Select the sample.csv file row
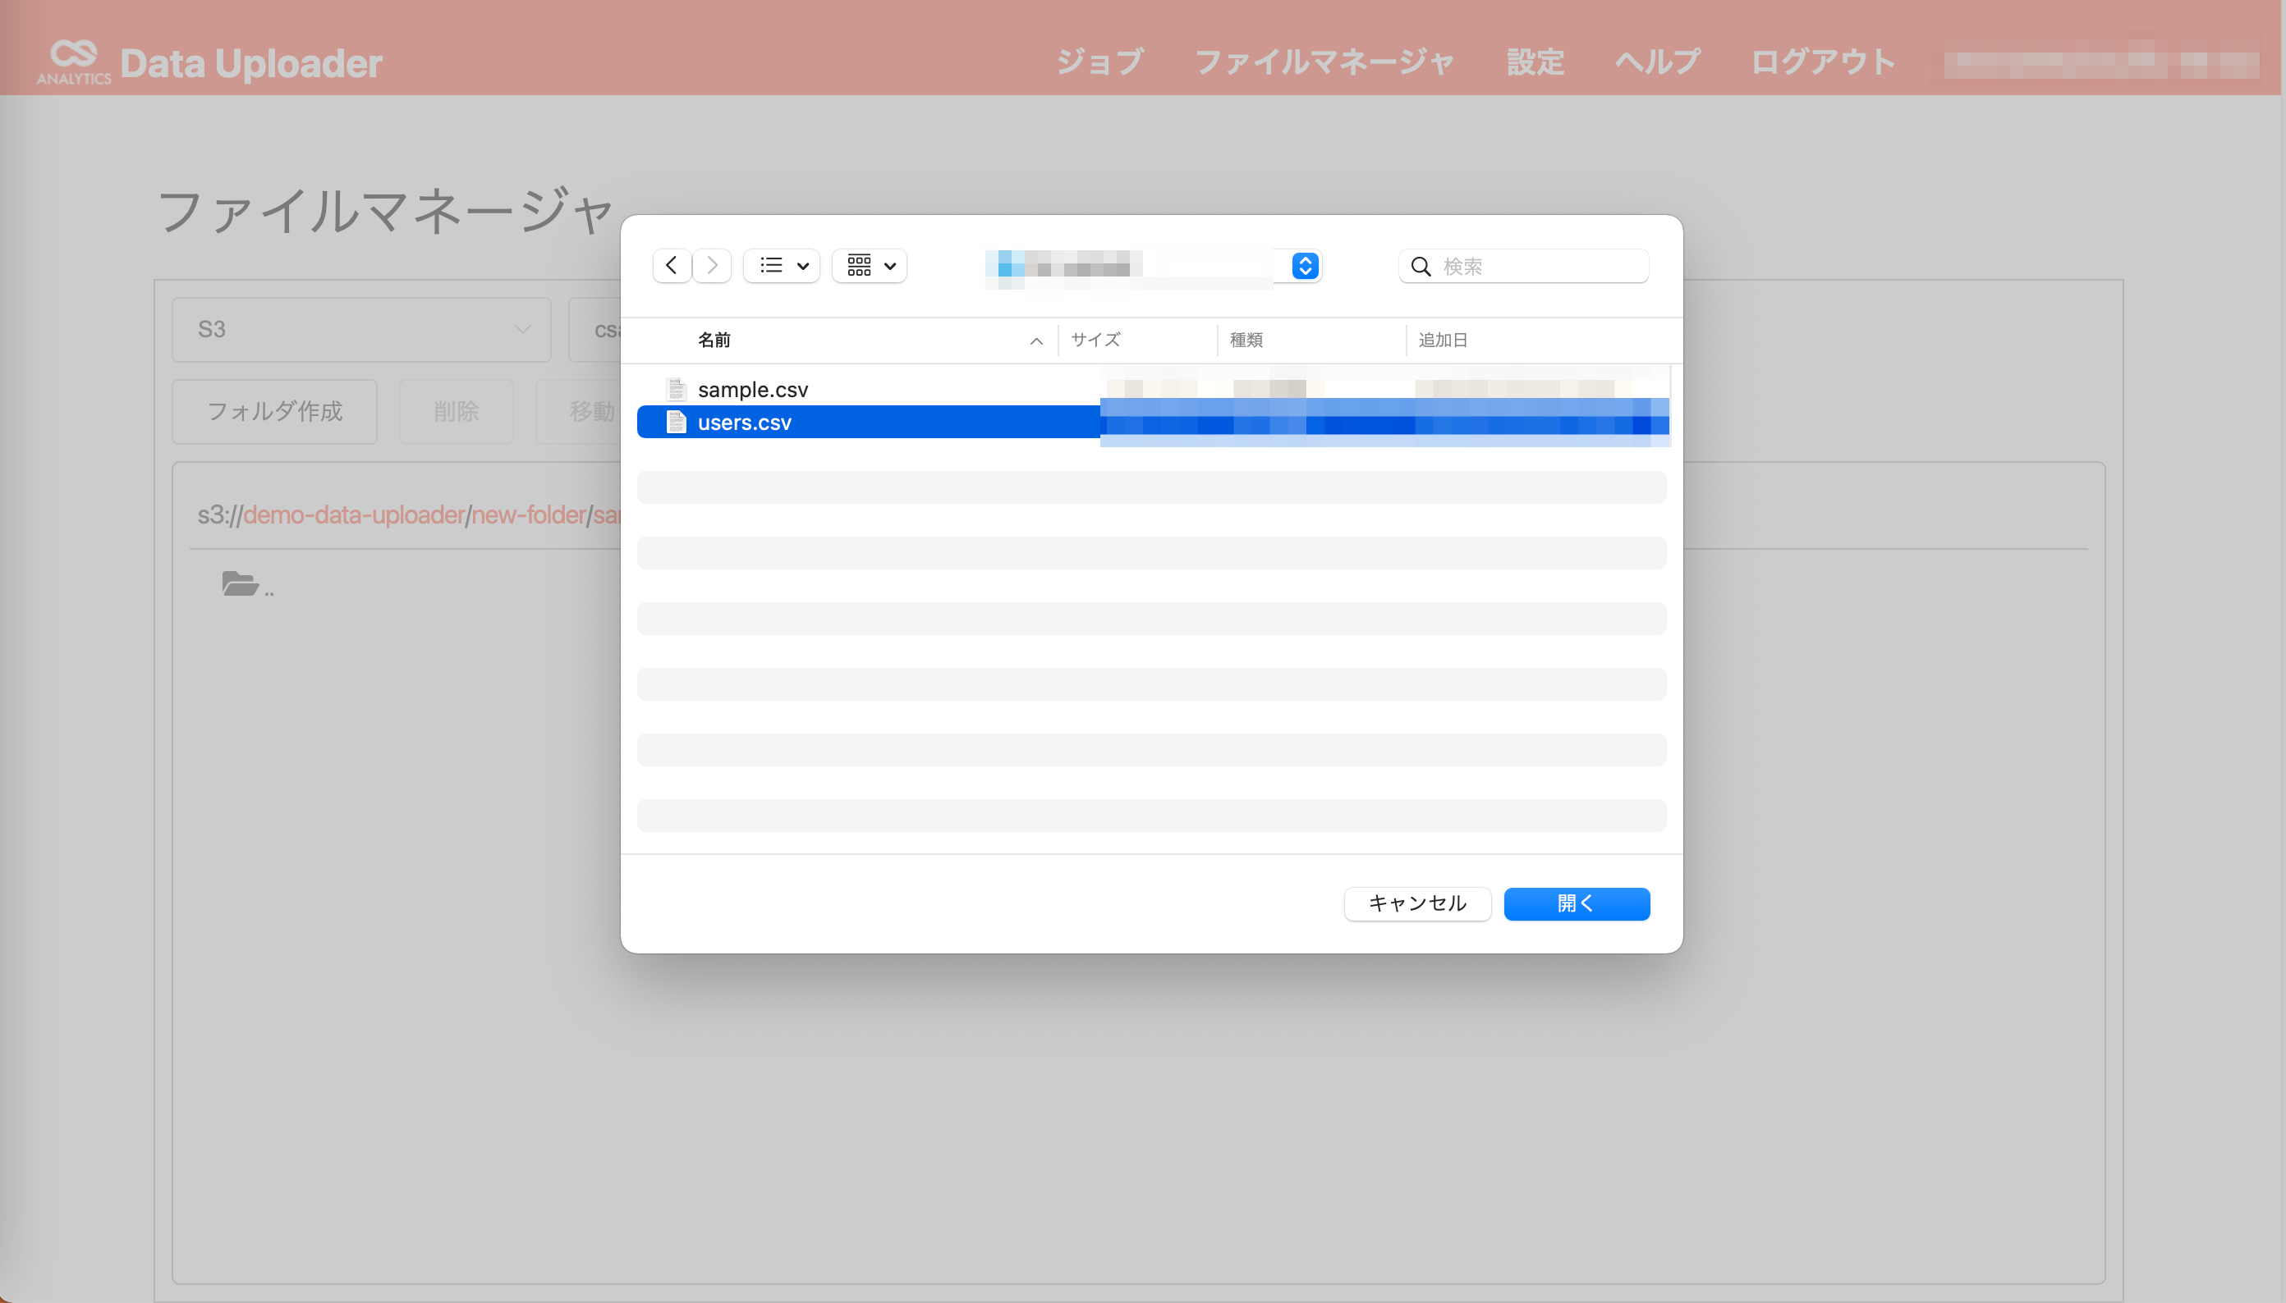Image resolution: width=2286 pixels, height=1303 pixels. pos(753,388)
